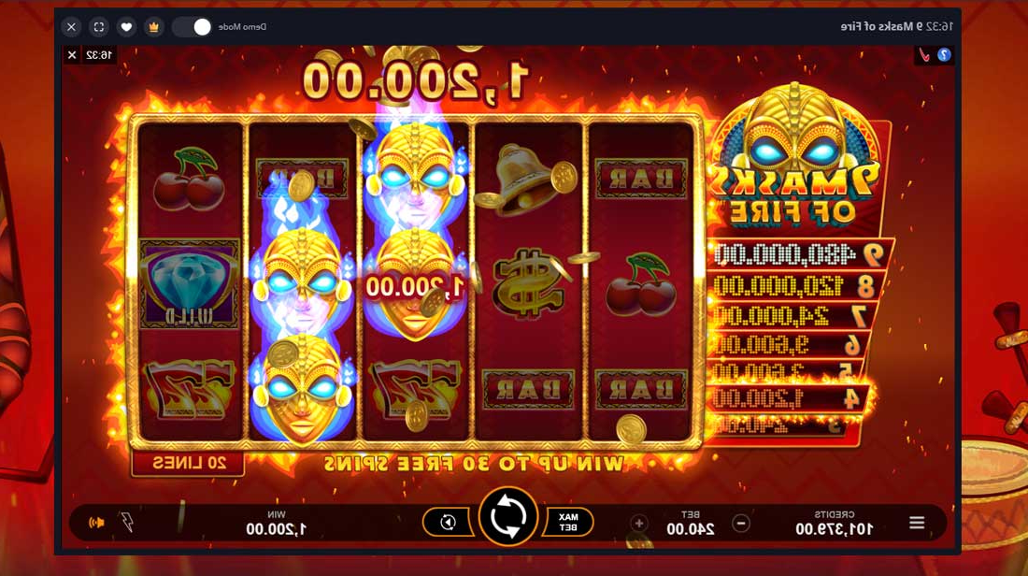The image size is (1028, 576).
Task: Click the 20 Lines label
Action: [x=189, y=463]
